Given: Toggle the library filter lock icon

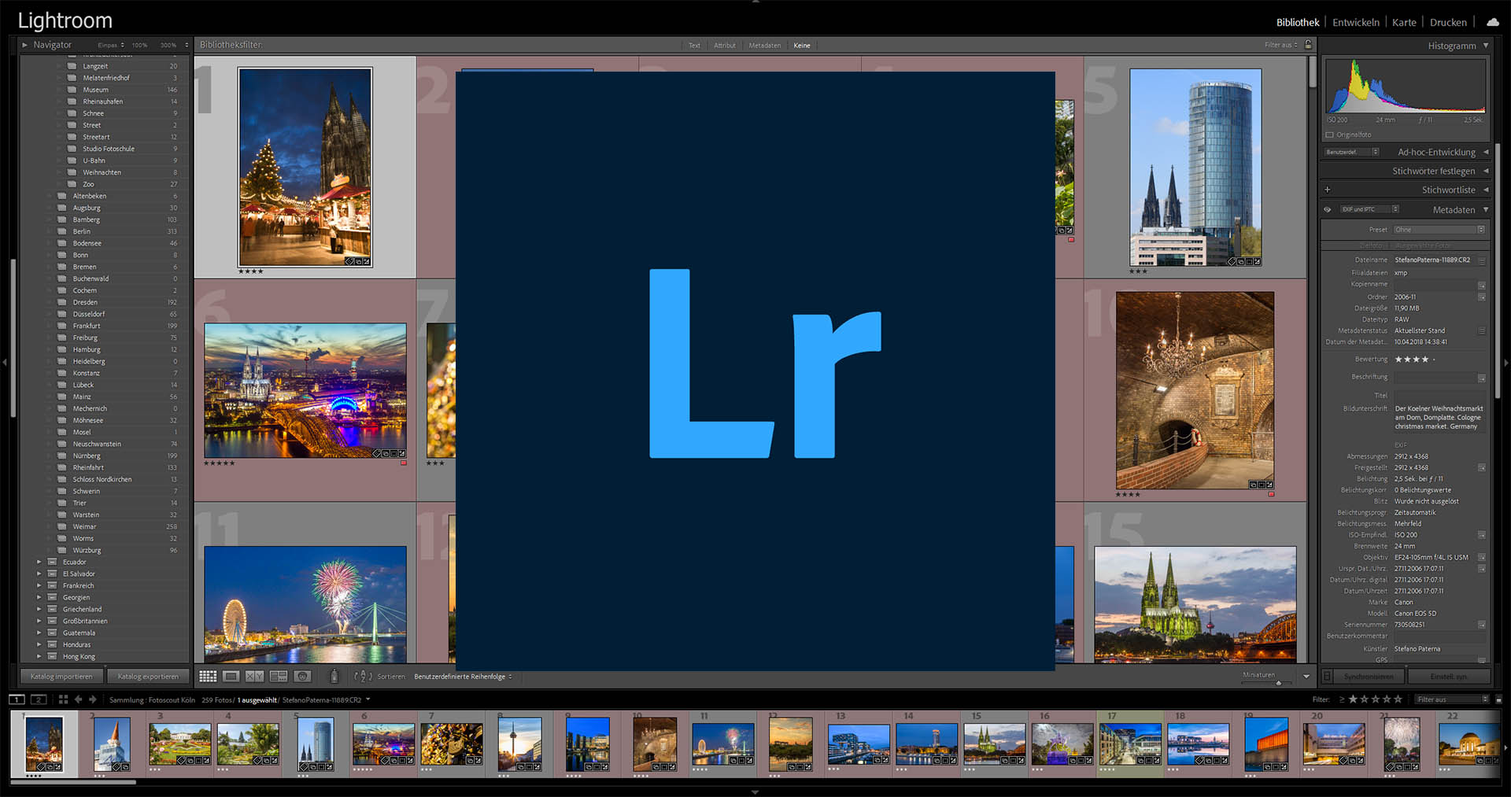Looking at the screenshot, I should pyautogui.click(x=1309, y=45).
